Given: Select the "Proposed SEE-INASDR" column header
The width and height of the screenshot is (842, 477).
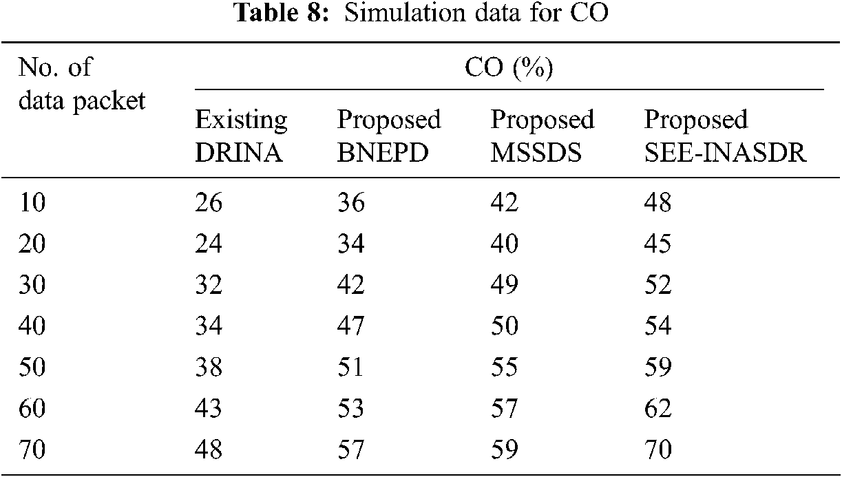Looking at the screenshot, I should click(724, 136).
